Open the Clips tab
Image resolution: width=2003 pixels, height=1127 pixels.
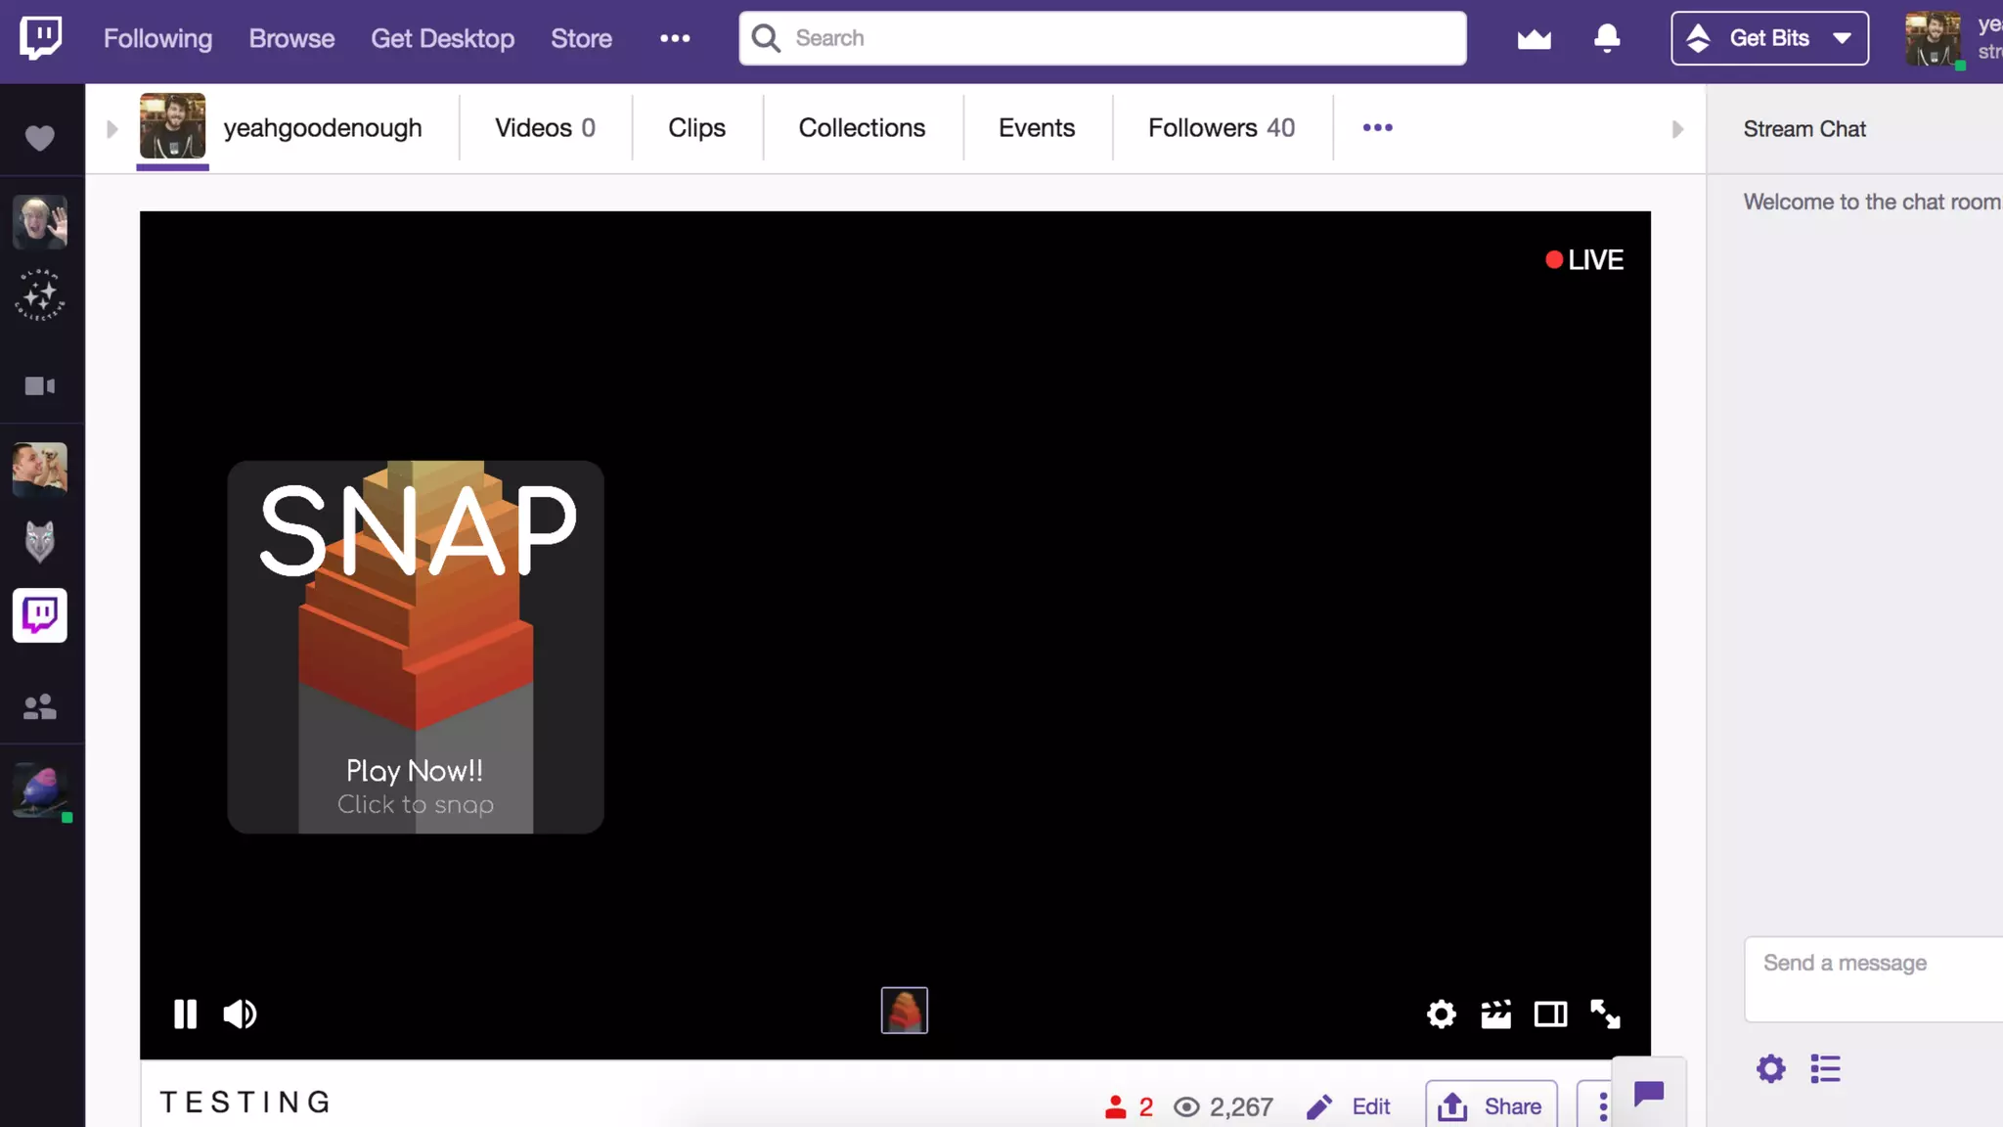coord(696,127)
